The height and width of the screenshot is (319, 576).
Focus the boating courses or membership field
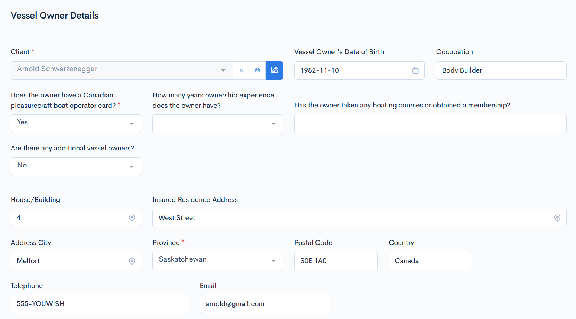pos(430,124)
